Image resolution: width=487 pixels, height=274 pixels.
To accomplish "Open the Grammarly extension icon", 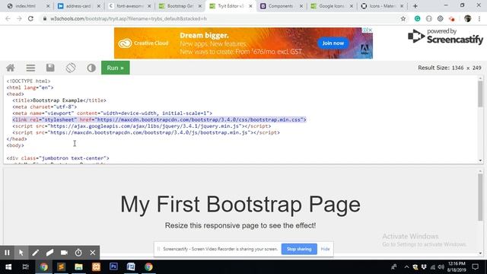I will (418, 18).
